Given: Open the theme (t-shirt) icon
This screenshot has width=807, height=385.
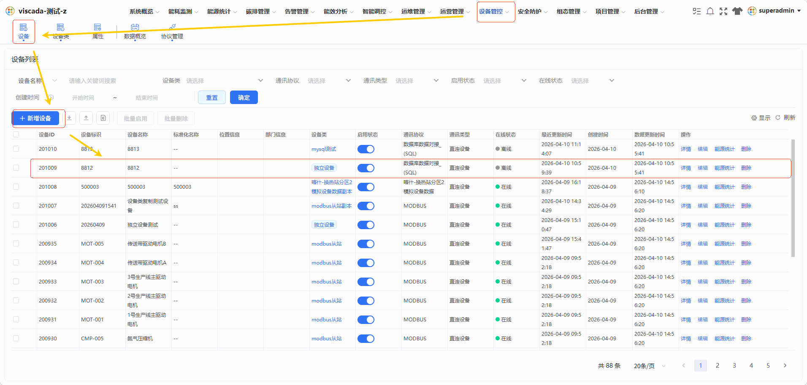Looking at the screenshot, I should point(737,11).
